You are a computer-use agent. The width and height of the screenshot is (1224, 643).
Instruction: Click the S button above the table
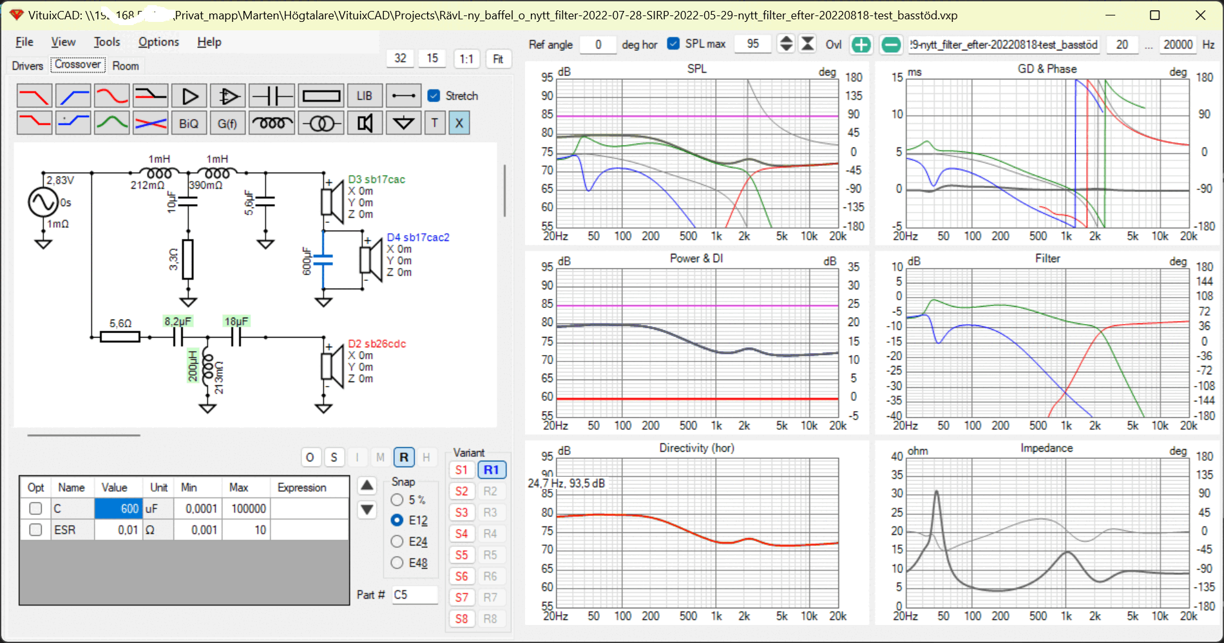click(x=334, y=457)
